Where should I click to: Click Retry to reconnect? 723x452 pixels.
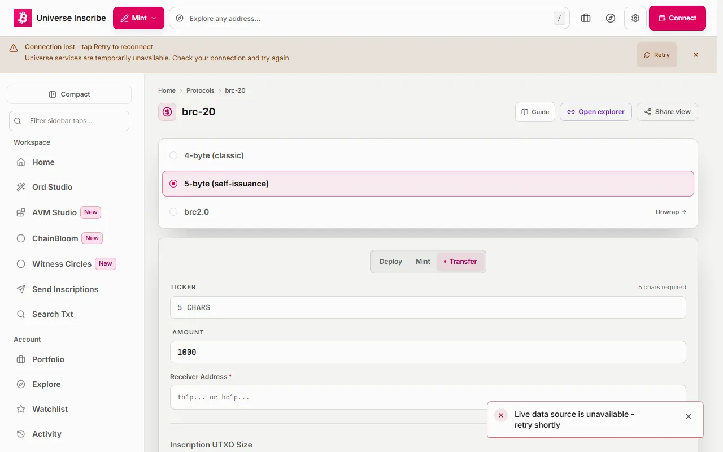click(x=657, y=55)
